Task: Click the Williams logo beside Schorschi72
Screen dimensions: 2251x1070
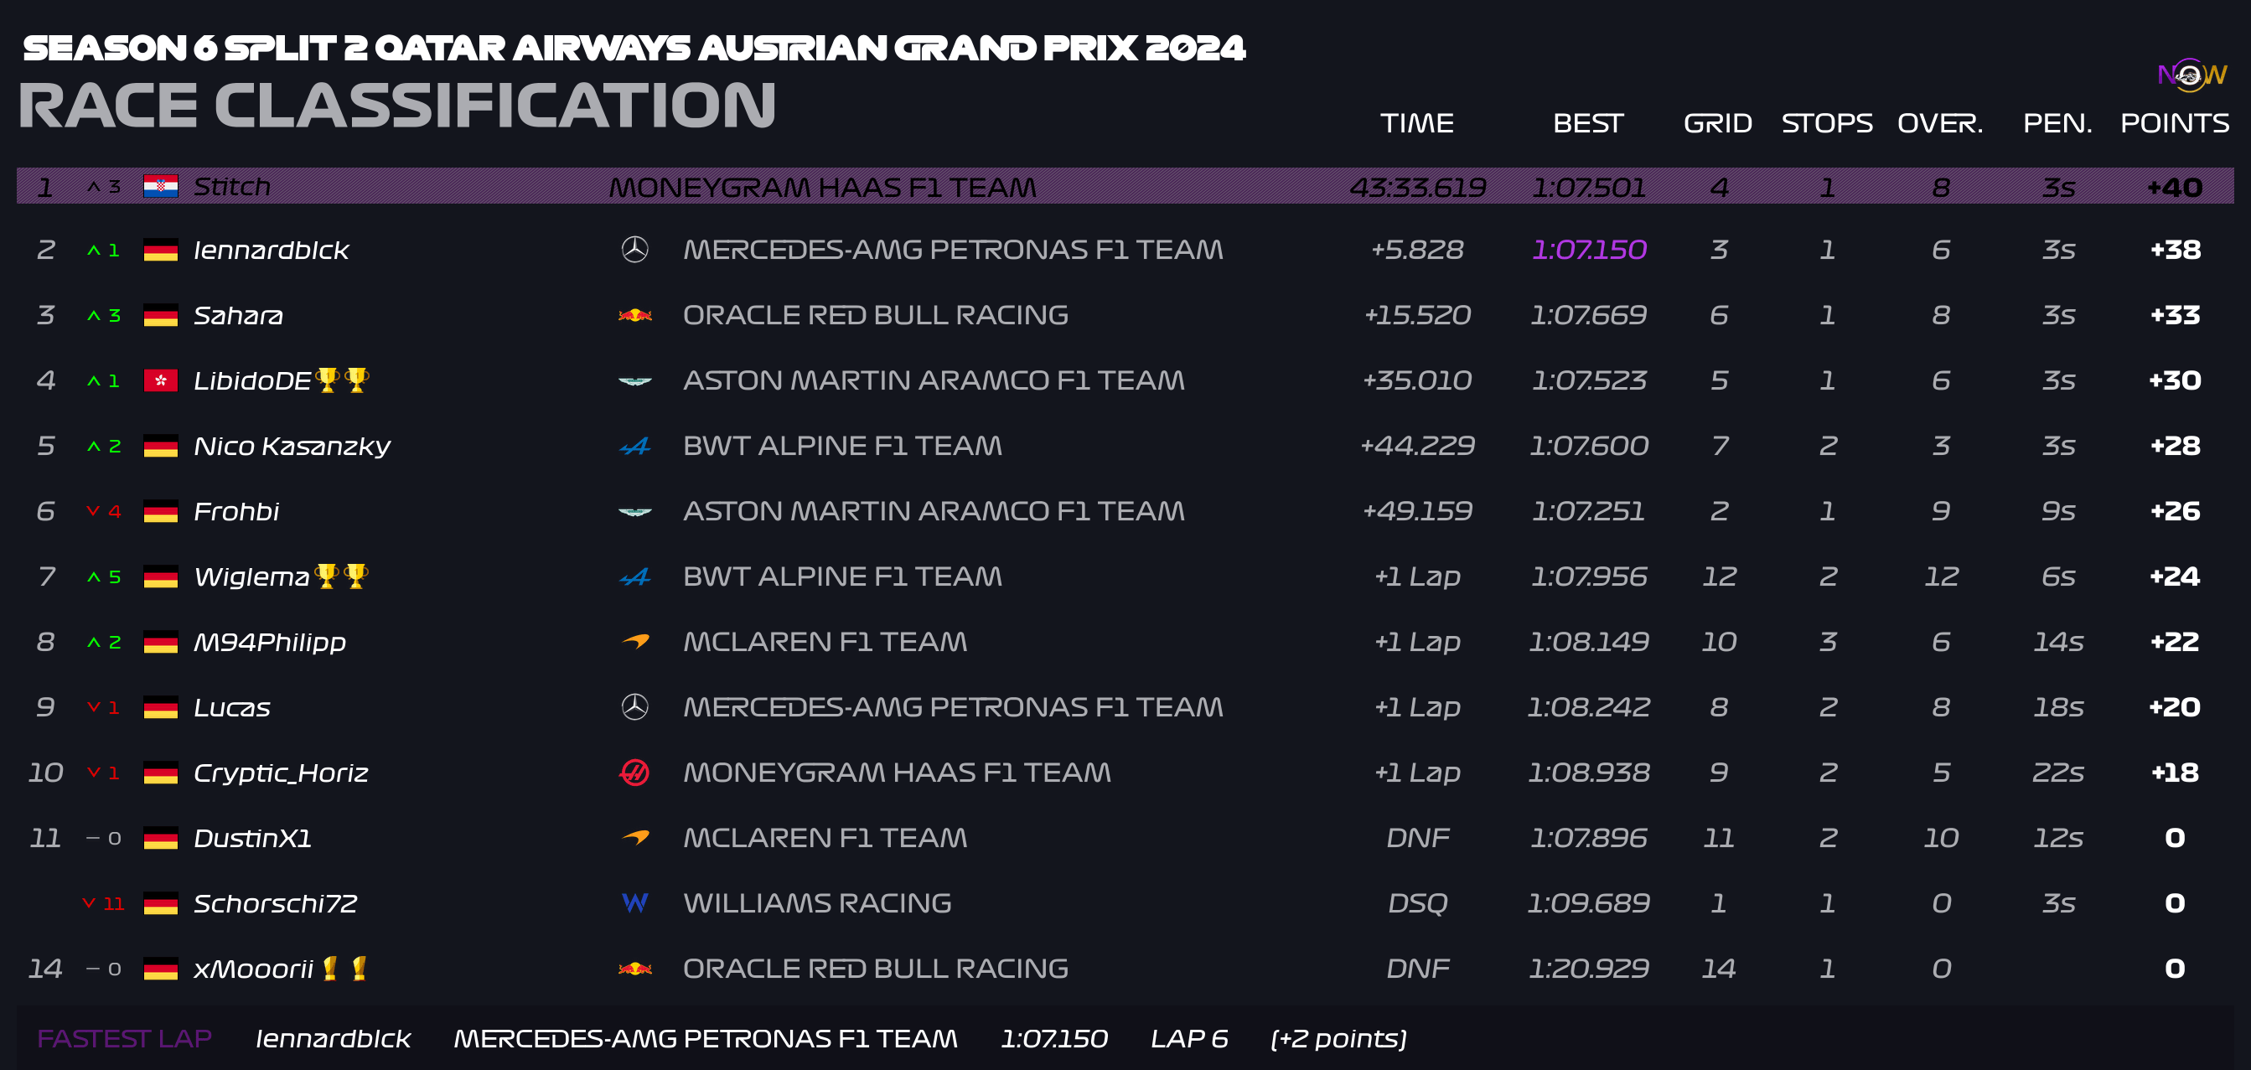Action: coord(634,902)
